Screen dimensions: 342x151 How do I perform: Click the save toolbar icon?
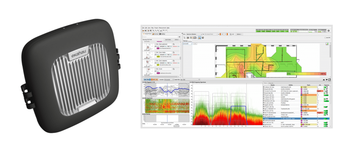click(146, 31)
